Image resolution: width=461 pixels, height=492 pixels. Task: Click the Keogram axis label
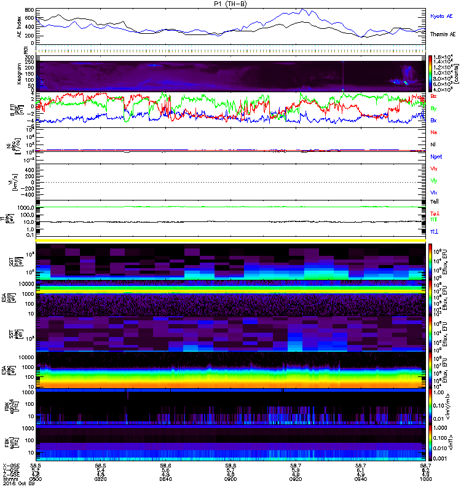(x=19, y=74)
